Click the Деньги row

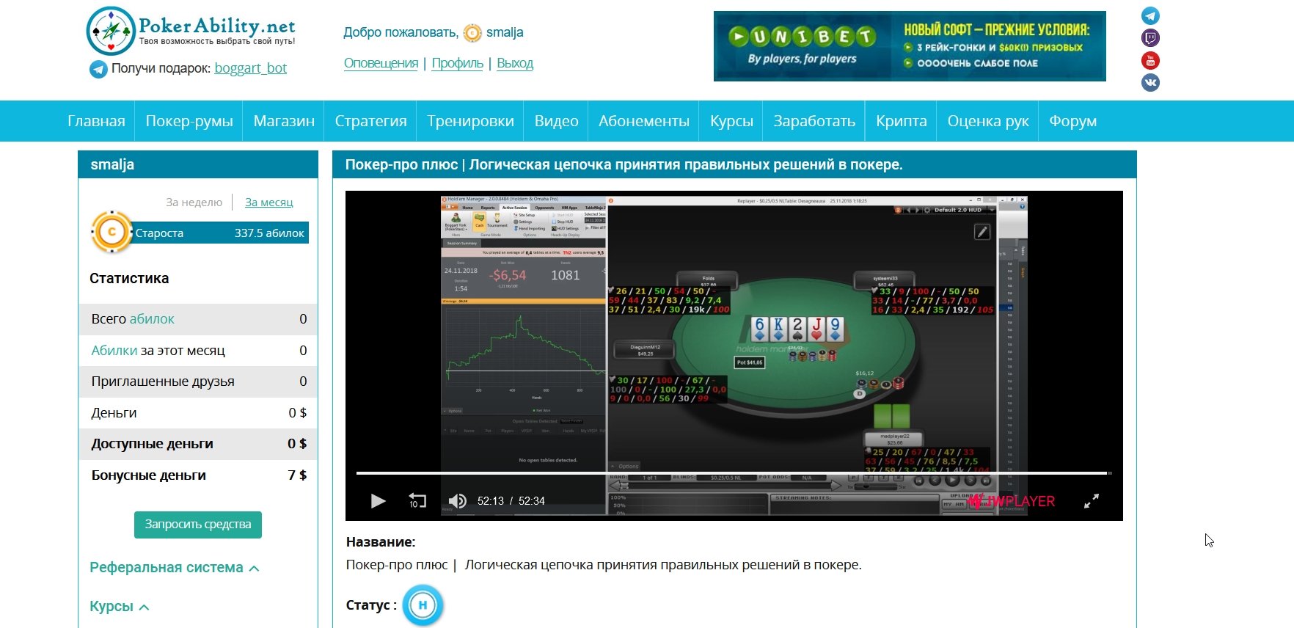(198, 413)
